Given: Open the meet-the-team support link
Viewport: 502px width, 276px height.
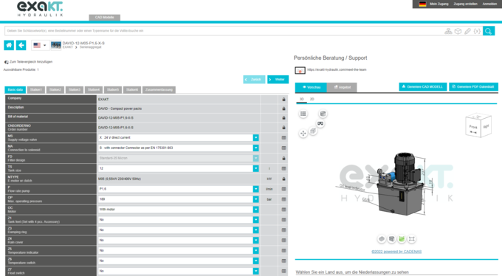Looking at the screenshot, I should [337, 69].
